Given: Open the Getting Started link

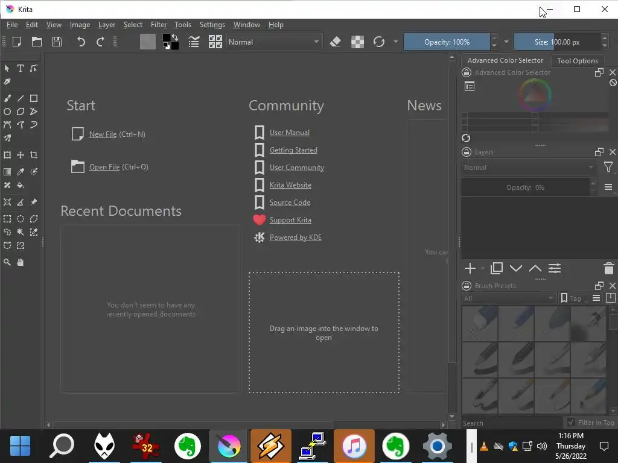Looking at the screenshot, I should (x=294, y=150).
